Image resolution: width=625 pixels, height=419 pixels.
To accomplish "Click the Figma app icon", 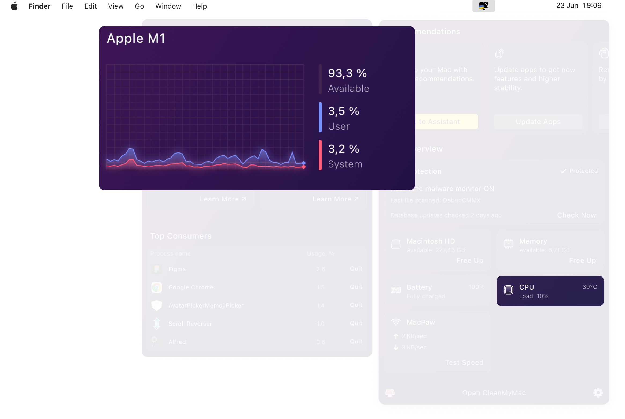I will click(157, 269).
